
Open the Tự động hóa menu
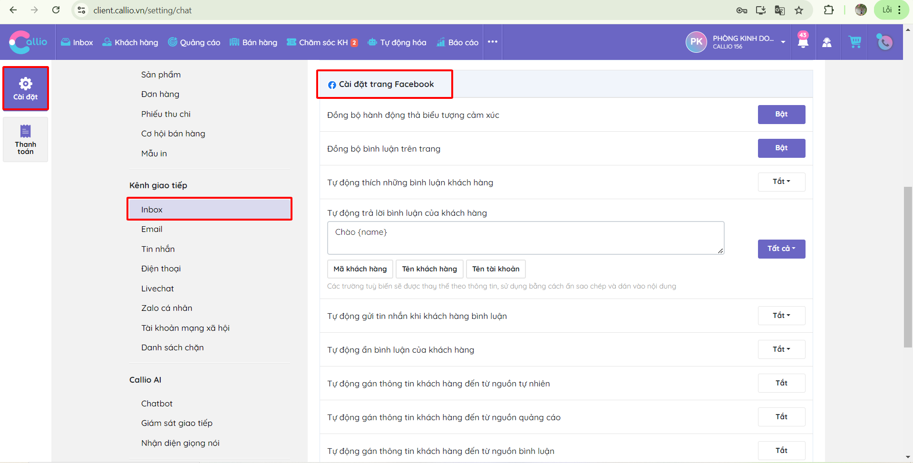pos(397,42)
